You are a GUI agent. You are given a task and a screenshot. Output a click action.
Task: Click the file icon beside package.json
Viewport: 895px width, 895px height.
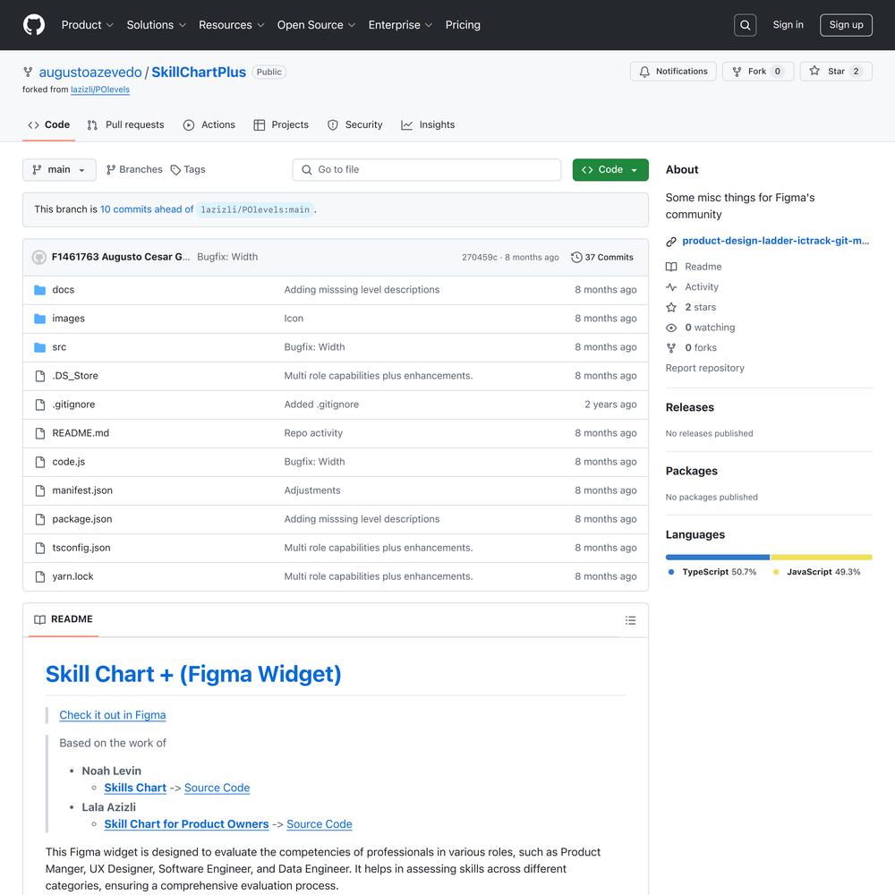(x=40, y=519)
